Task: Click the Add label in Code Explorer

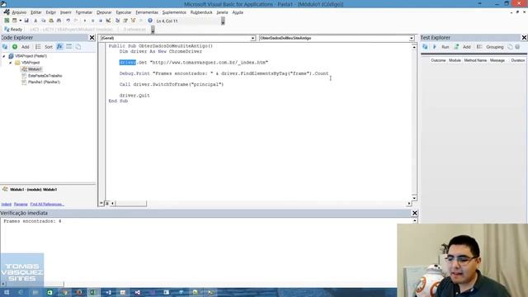Action: pyautogui.click(x=26, y=47)
